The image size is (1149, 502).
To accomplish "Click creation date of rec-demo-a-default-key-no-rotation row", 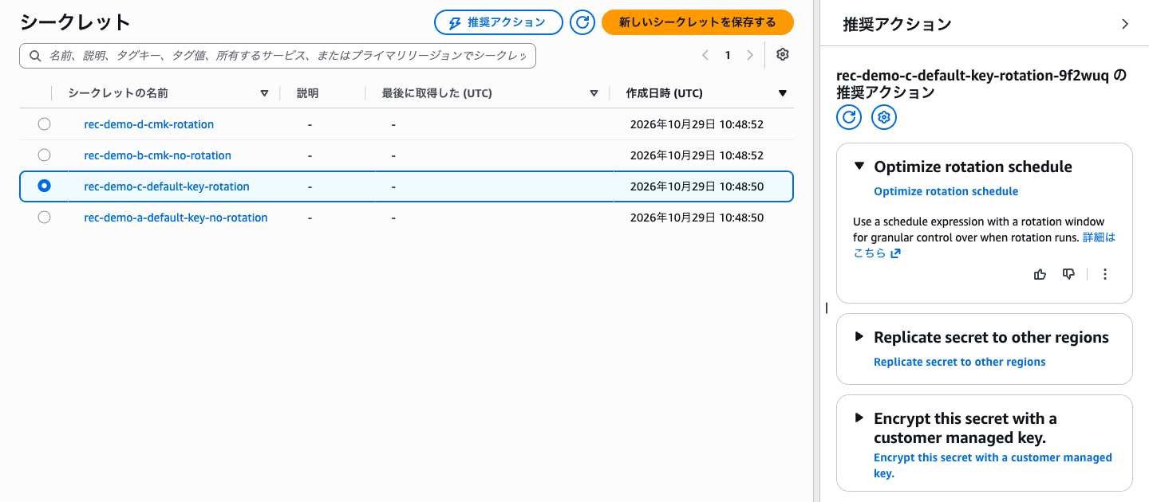I will pyautogui.click(x=697, y=218).
